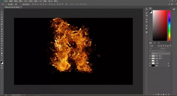Open the layer filter type dropdown
177x96 pixels.
coord(153,46)
